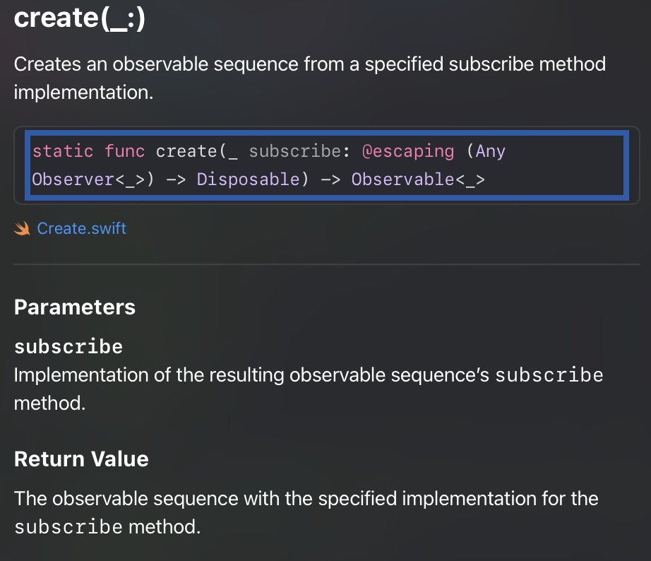Viewport: 651px width, 561px height.
Task: Click the Observer type in code block
Action: pyautogui.click(x=73, y=179)
